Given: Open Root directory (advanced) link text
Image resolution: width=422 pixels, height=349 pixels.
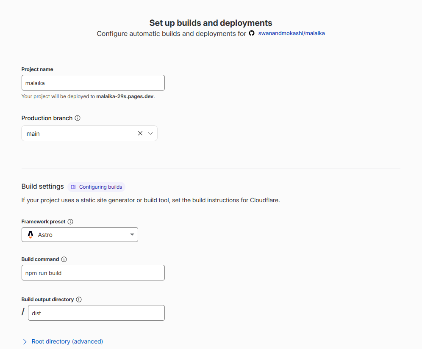Looking at the screenshot, I should coord(67,341).
